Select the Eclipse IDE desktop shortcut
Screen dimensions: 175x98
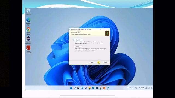(28, 40)
